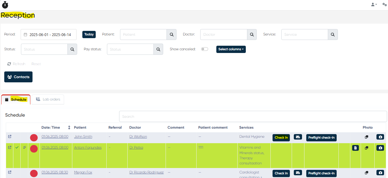
Task: Switch to the Lab orders tab
Action: [48, 99]
